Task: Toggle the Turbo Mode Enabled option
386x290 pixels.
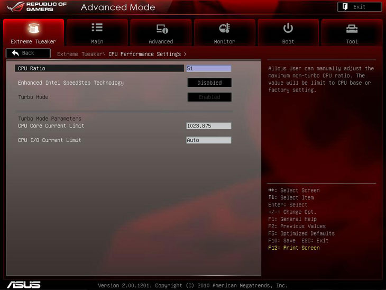Action: [209, 97]
